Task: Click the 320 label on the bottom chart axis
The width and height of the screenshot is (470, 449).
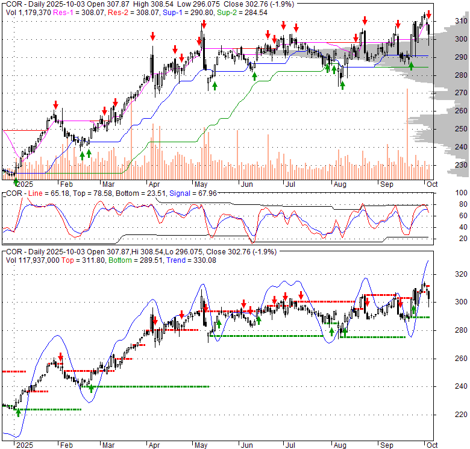Action: click(461, 274)
